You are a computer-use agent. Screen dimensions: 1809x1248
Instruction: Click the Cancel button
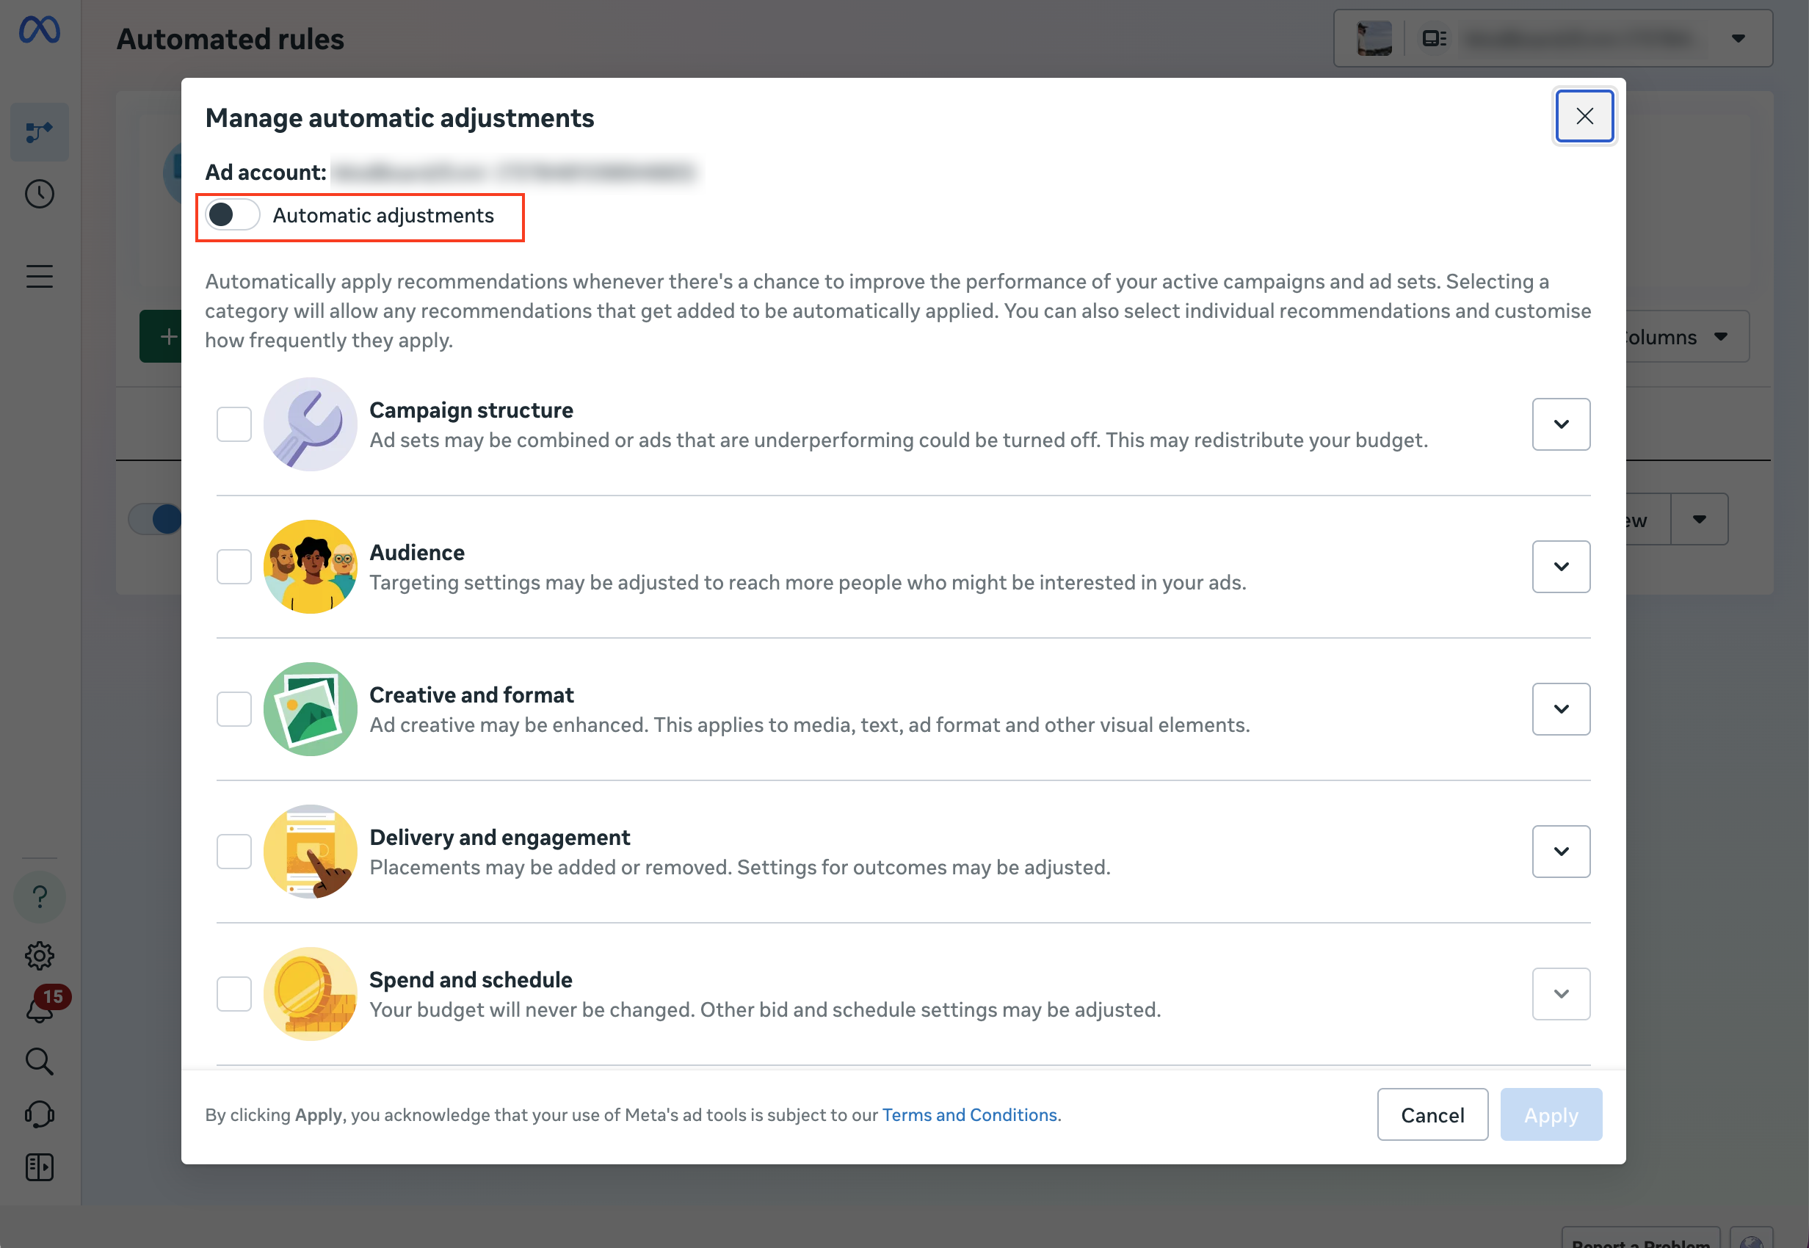click(x=1432, y=1114)
